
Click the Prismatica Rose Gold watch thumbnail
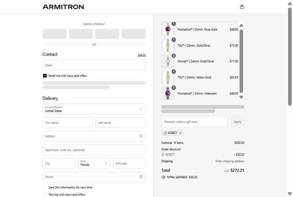[x=168, y=29]
